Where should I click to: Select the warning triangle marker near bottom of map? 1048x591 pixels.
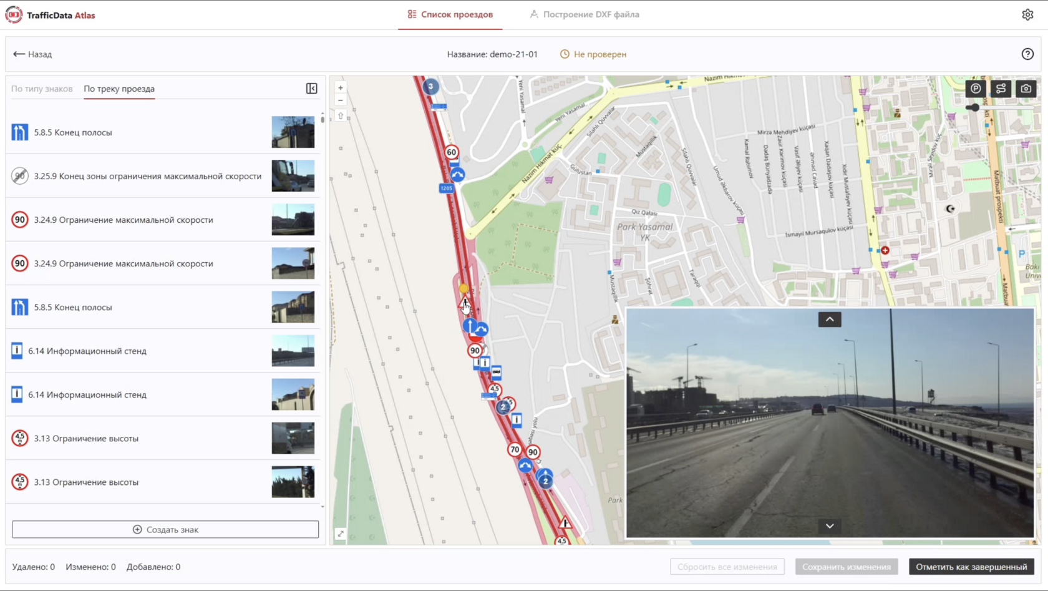click(565, 522)
